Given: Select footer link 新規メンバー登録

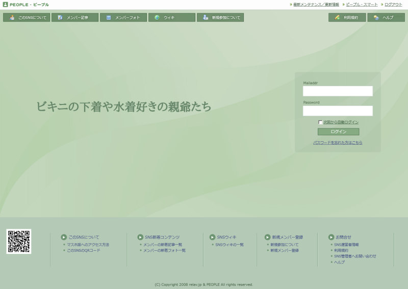Looking at the screenshot, I should click(285, 250).
